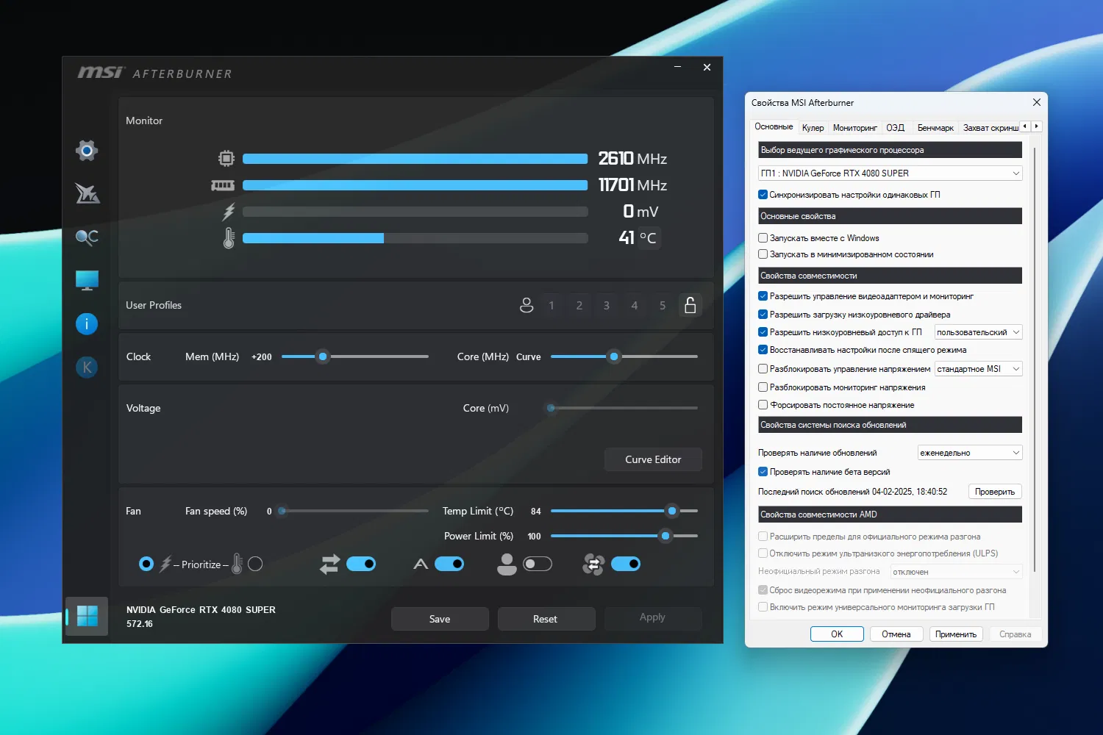
Task: Launch the Kombustor jet icon in sidebar
Action: [87, 193]
